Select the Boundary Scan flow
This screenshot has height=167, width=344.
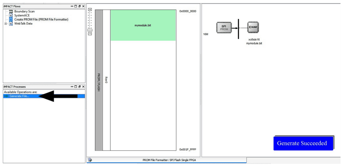24,11
